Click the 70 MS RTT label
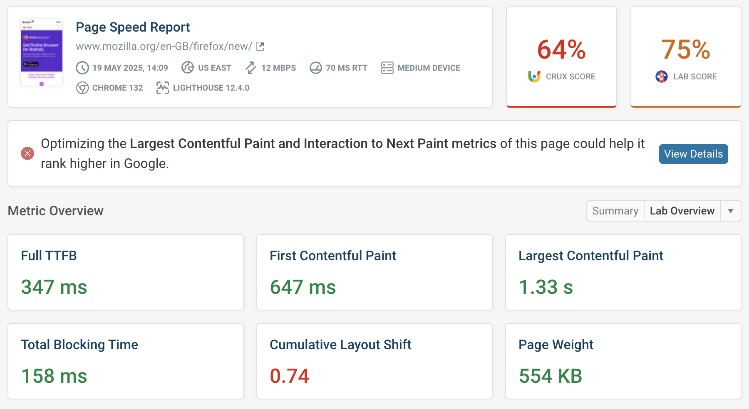The height and width of the screenshot is (409, 749). tap(347, 68)
